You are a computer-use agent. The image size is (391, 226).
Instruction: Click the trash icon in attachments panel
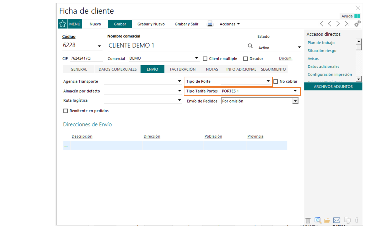click(x=308, y=220)
